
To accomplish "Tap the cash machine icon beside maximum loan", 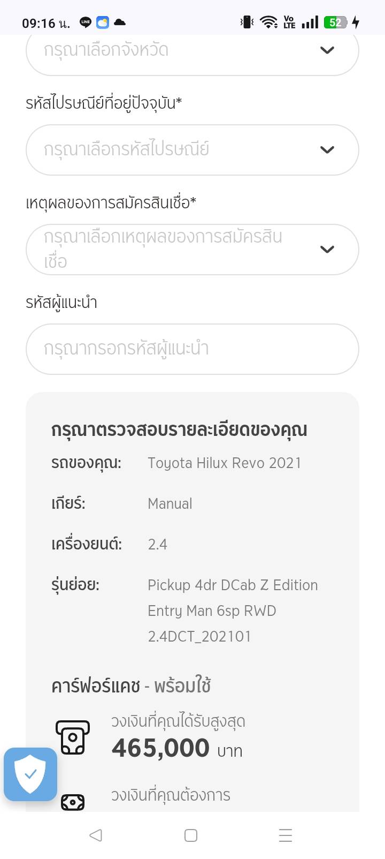I will click(73, 737).
